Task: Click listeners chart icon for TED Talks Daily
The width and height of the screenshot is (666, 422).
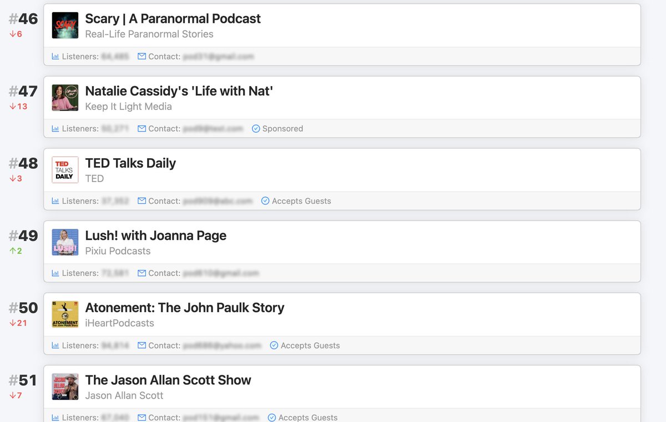Action: tap(55, 200)
